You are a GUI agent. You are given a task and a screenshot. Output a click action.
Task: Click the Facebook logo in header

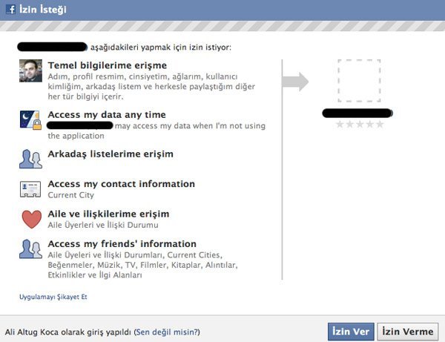(10, 9)
